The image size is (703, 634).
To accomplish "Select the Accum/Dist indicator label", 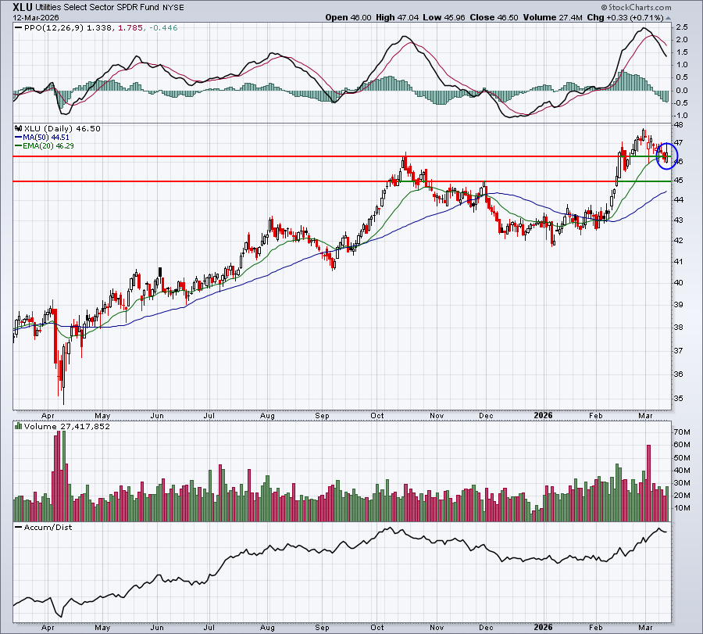I will click(48, 527).
